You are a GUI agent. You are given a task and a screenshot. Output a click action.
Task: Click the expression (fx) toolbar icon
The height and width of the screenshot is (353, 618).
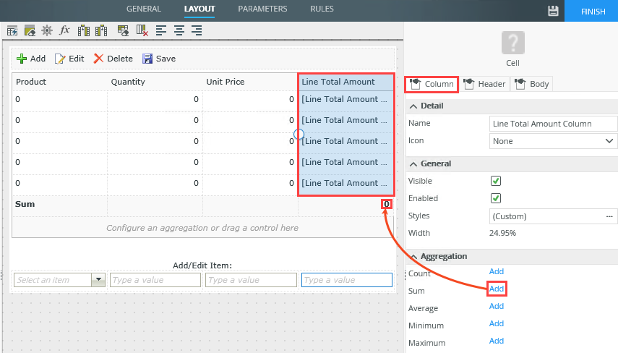[x=64, y=30]
